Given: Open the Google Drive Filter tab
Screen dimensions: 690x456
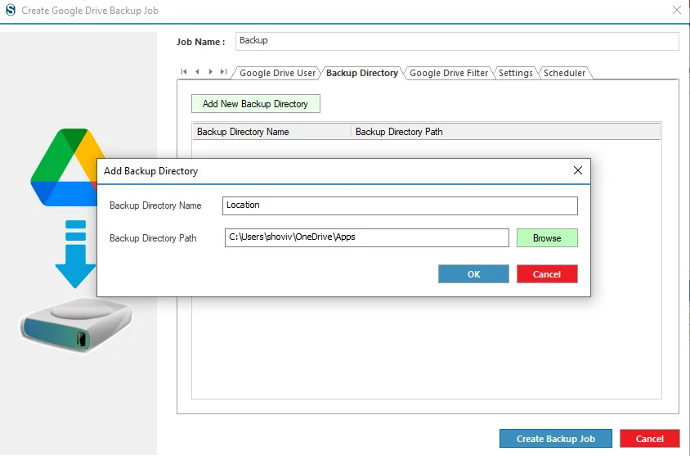Looking at the screenshot, I should [x=449, y=73].
